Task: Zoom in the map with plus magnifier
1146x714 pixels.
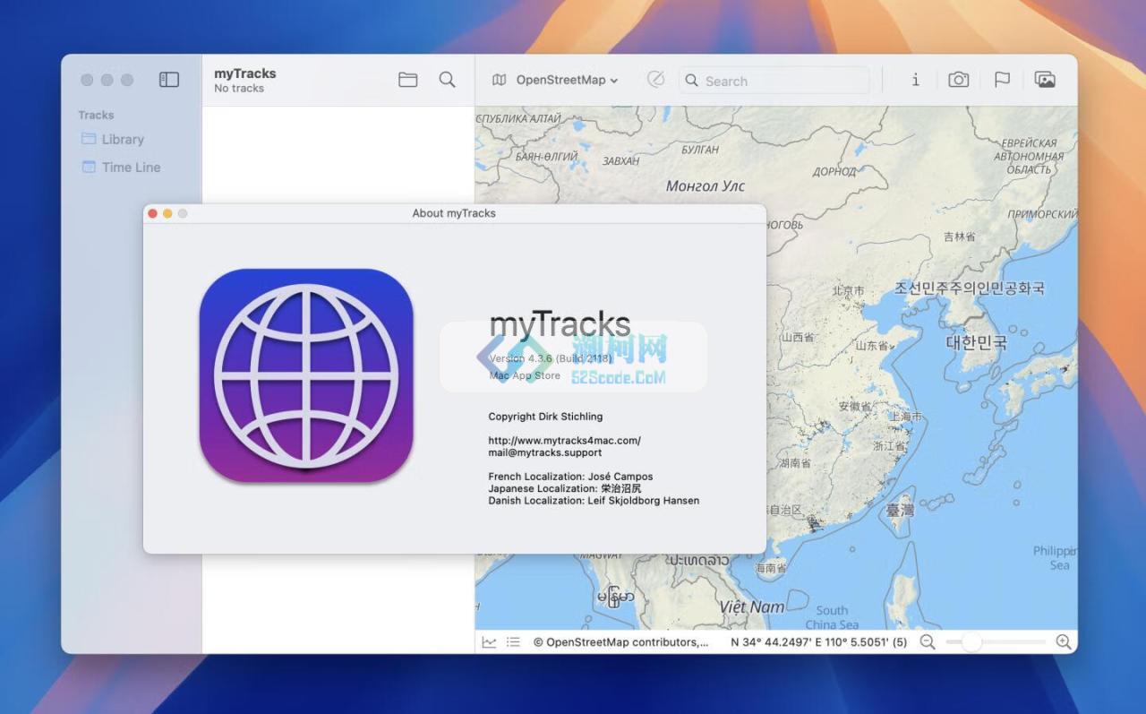Action: tap(1064, 641)
